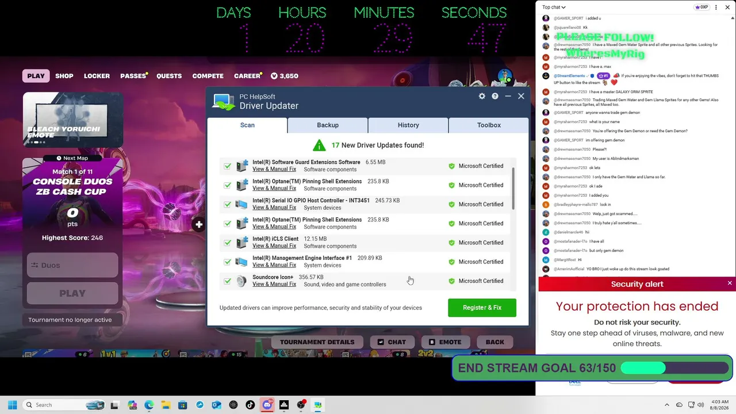Open the Toolbox tab
736x414 pixels.
point(489,125)
